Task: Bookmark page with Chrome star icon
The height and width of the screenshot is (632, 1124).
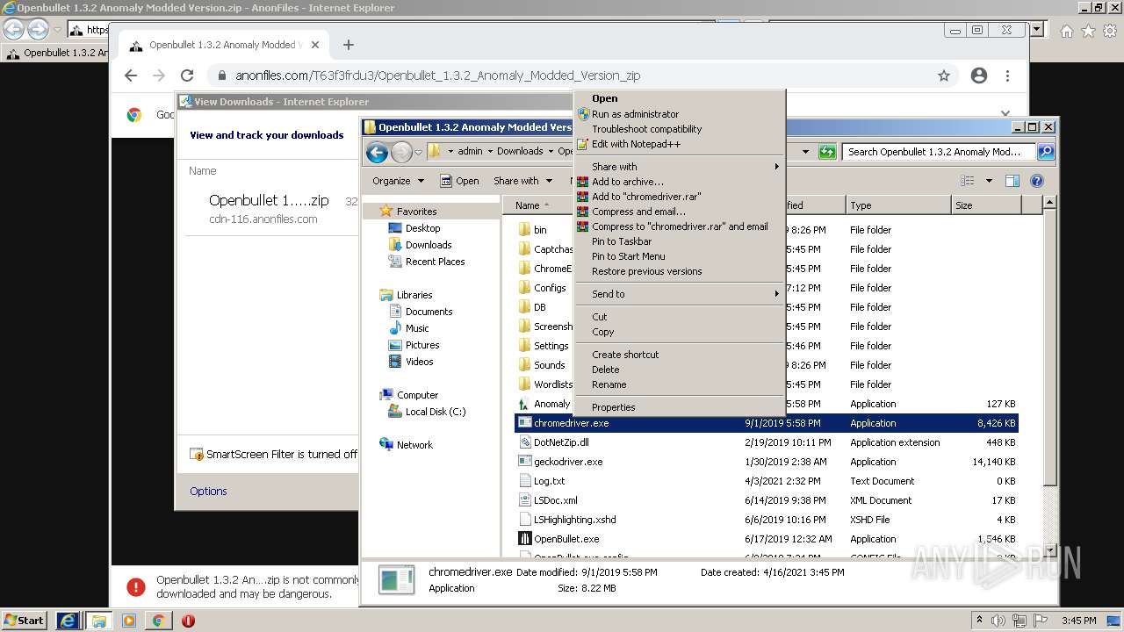Action: click(944, 75)
